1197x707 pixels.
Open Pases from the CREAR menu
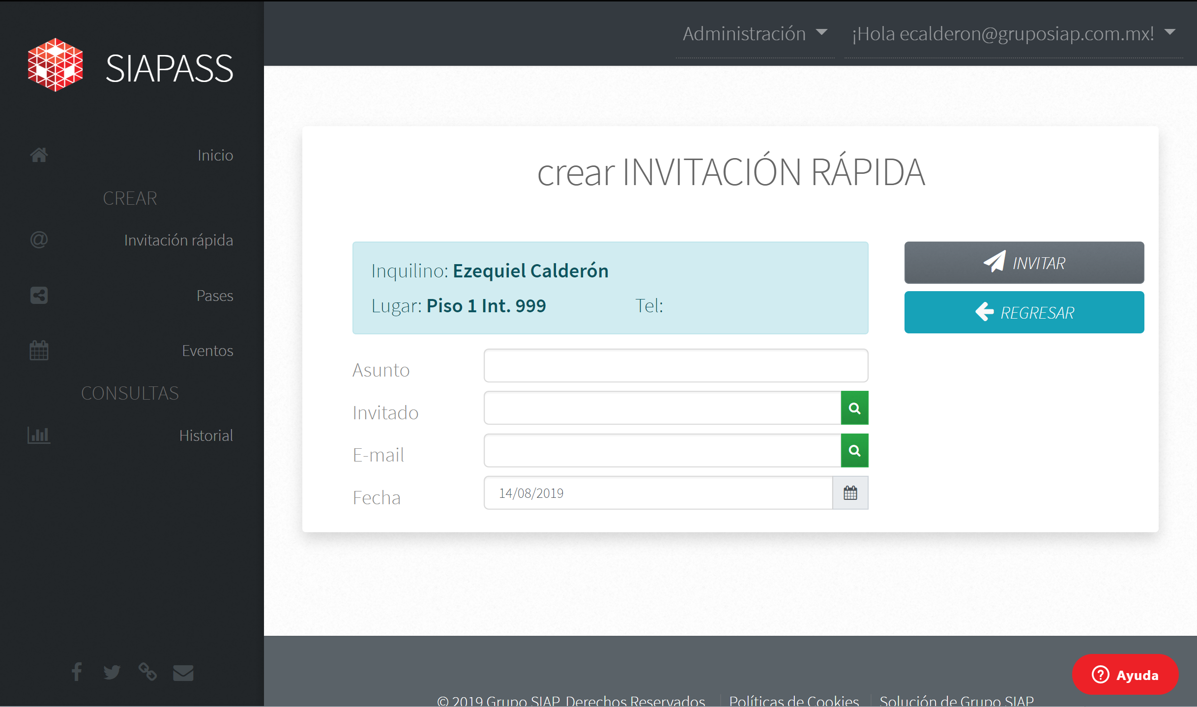pyautogui.click(x=215, y=295)
